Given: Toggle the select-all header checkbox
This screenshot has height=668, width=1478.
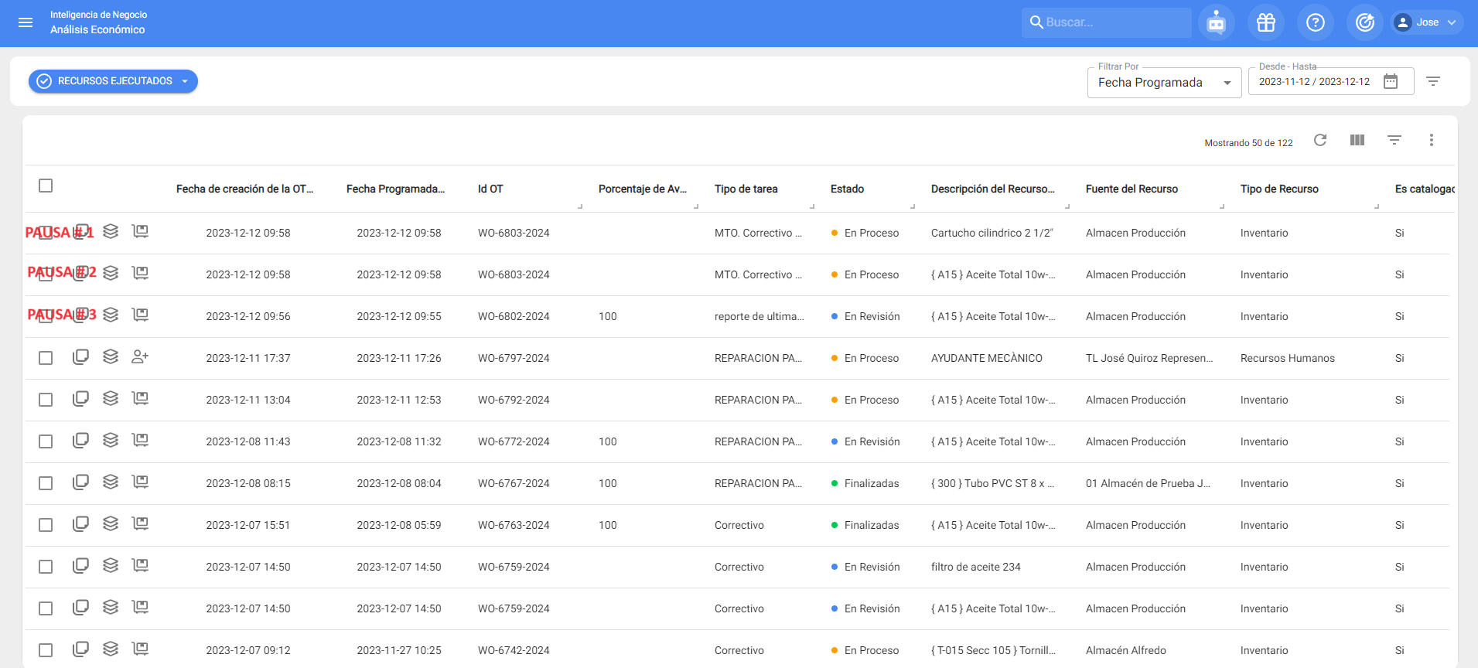Looking at the screenshot, I should point(46,186).
